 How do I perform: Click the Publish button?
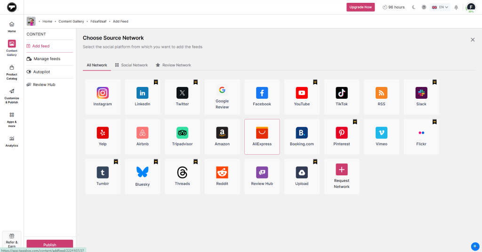(50, 244)
